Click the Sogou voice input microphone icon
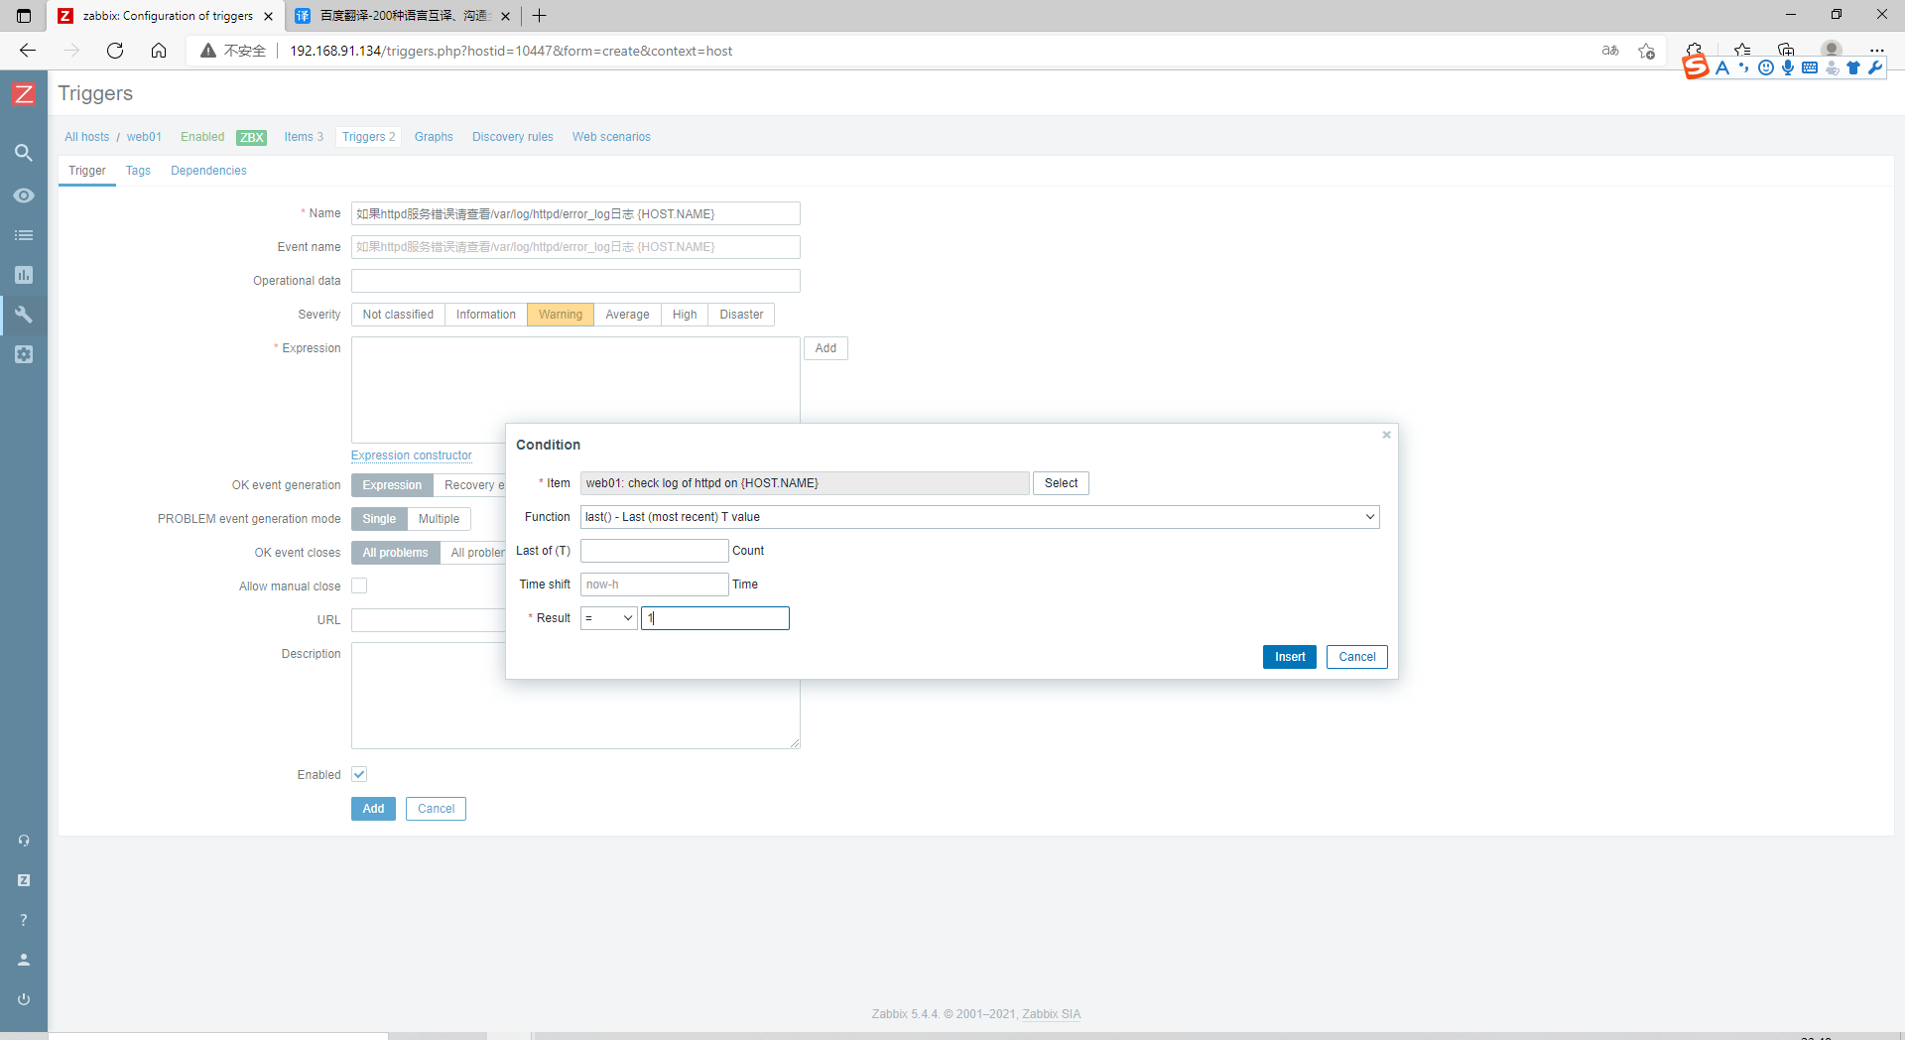 pyautogui.click(x=1788, y=67)
